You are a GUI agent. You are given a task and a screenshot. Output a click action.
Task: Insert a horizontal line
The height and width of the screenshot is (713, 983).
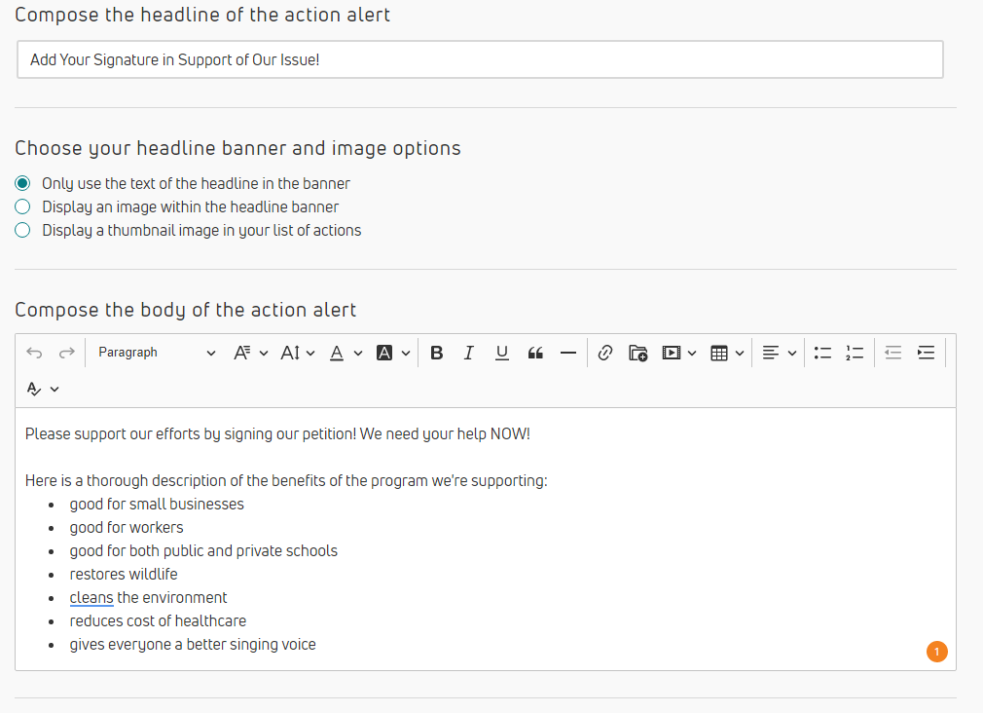[x=568, y=353]
